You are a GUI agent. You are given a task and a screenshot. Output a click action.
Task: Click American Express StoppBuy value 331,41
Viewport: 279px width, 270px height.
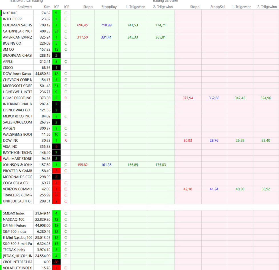pos(106,37)
